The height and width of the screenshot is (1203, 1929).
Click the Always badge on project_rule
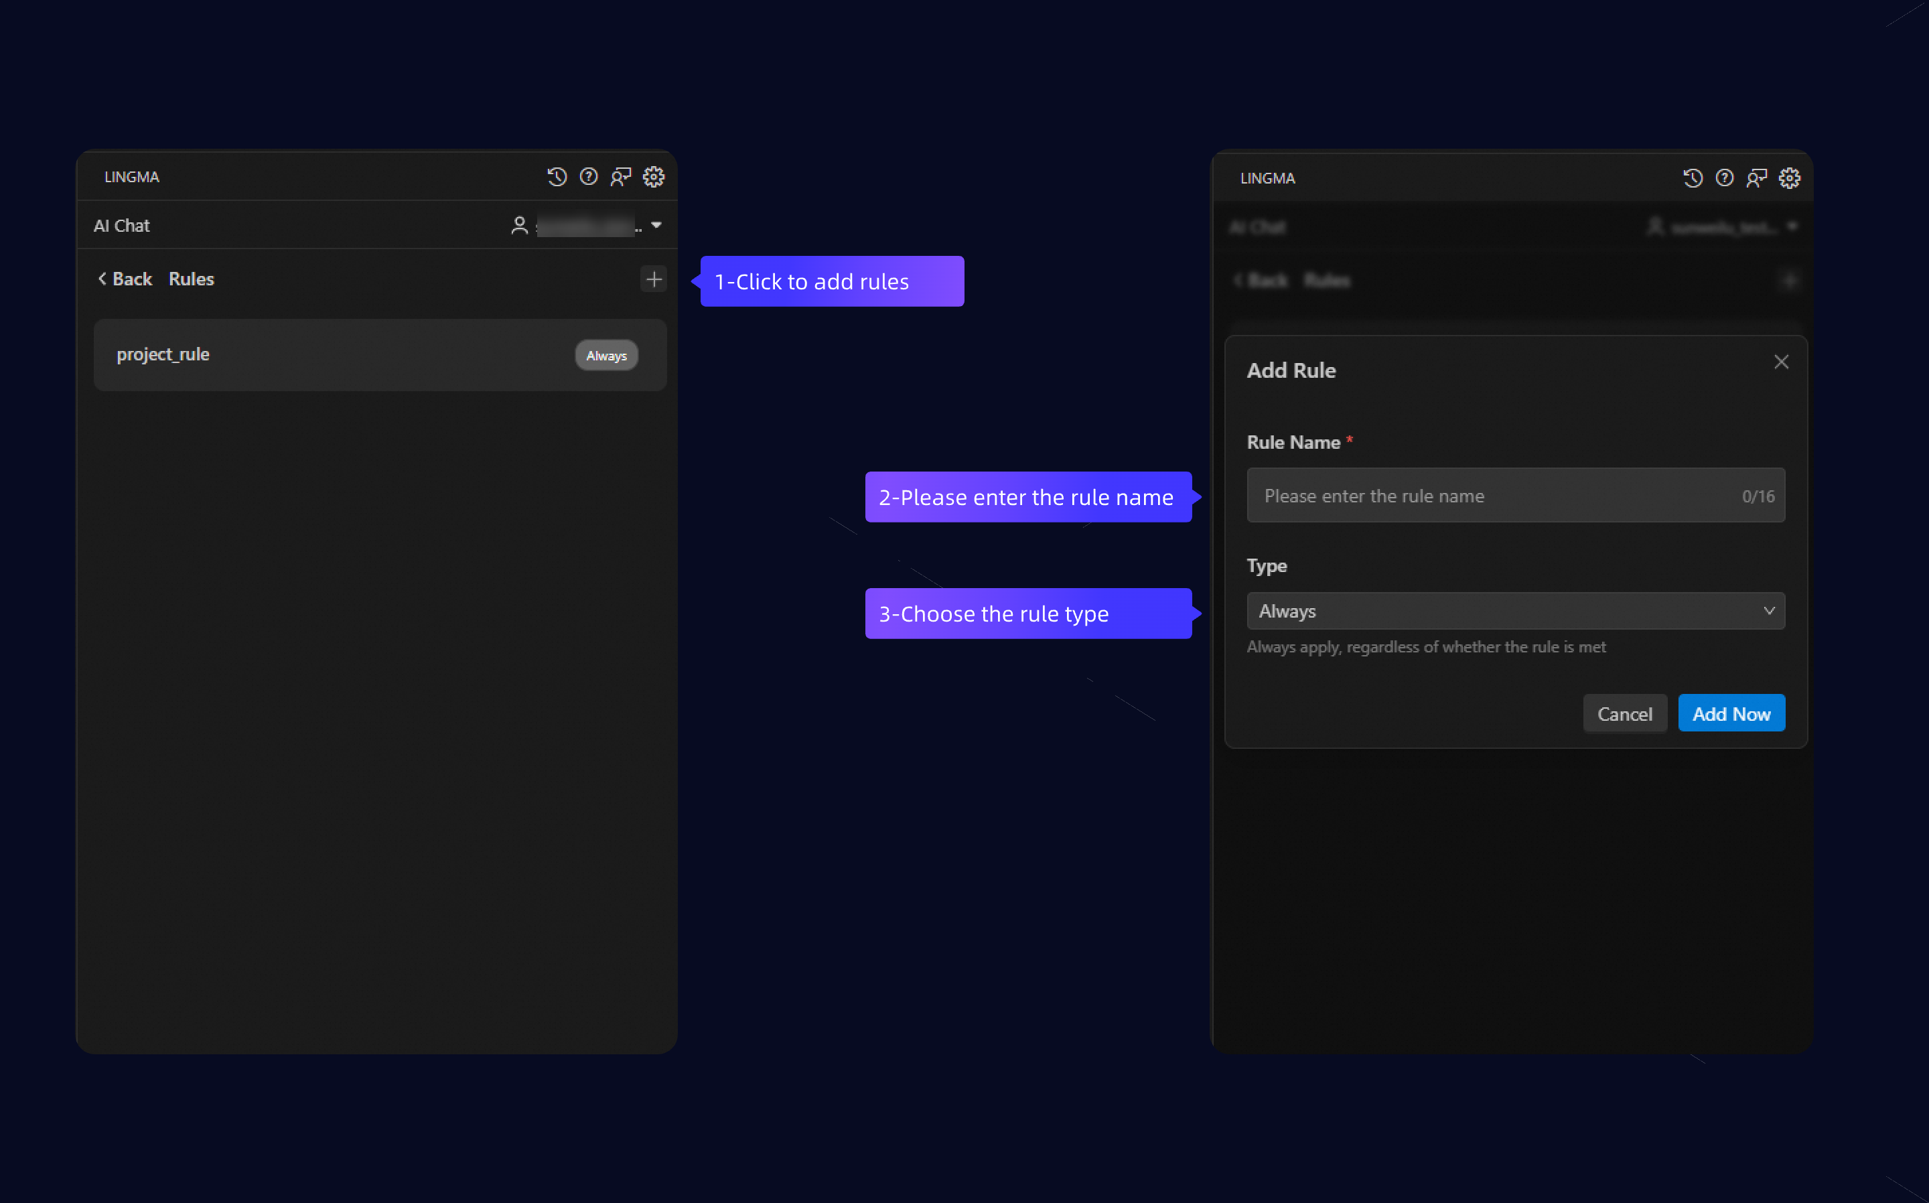pos(606,356)
